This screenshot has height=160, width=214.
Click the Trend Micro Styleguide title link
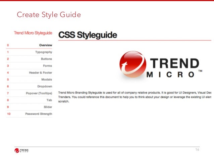point(33,33)
